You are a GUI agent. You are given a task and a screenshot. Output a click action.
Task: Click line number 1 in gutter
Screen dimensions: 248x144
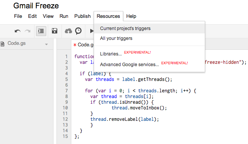(x=66, y=56)
